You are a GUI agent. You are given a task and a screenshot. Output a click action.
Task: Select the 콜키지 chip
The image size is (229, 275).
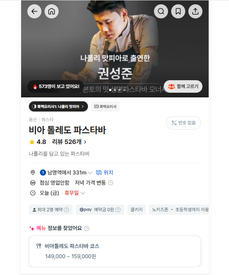[136, 210]
